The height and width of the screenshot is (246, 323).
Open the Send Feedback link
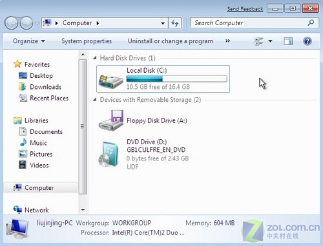point(245,9)
